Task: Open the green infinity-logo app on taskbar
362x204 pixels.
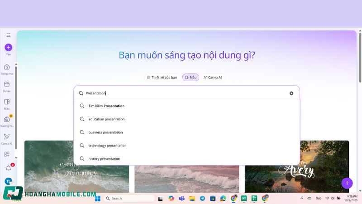Action: 244,199
